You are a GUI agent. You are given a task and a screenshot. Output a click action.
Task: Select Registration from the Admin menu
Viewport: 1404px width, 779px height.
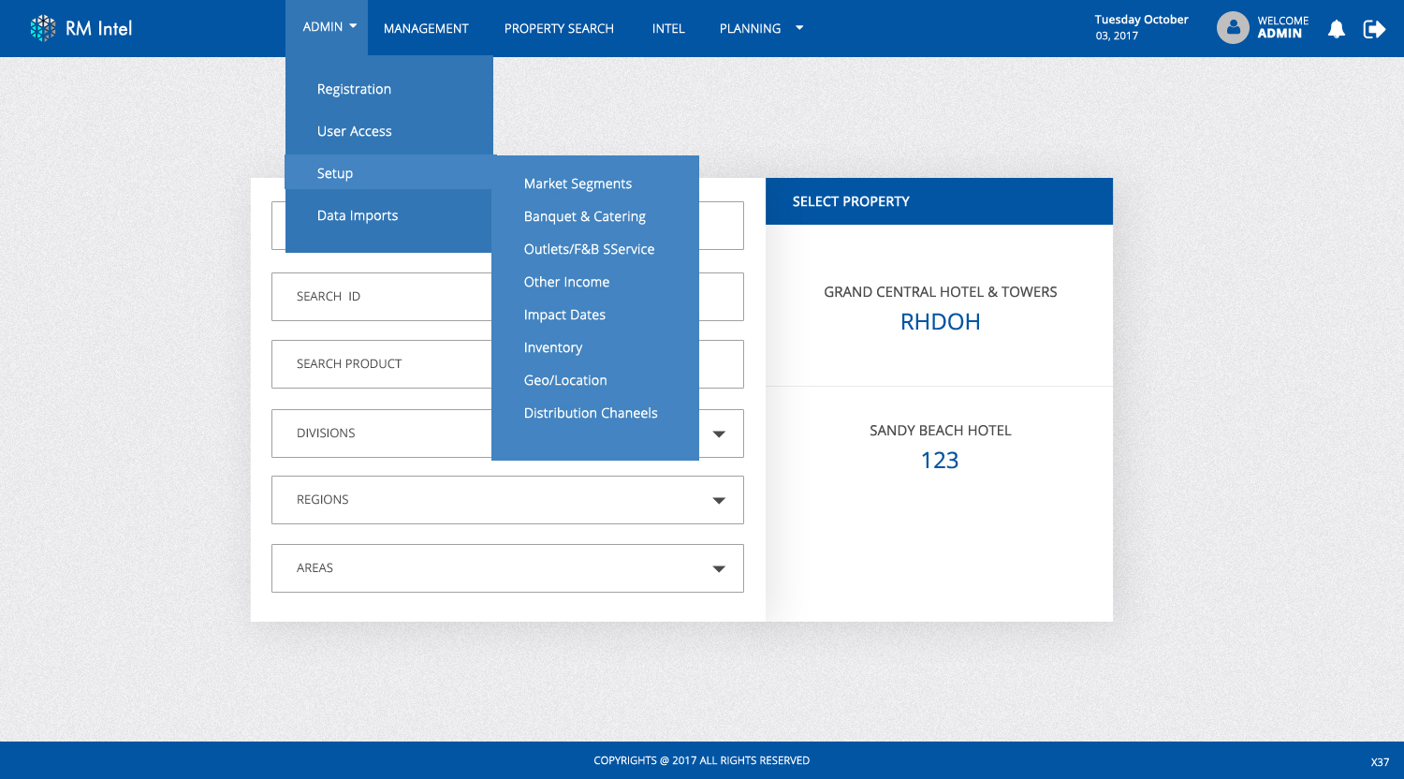tap(354, 89)
